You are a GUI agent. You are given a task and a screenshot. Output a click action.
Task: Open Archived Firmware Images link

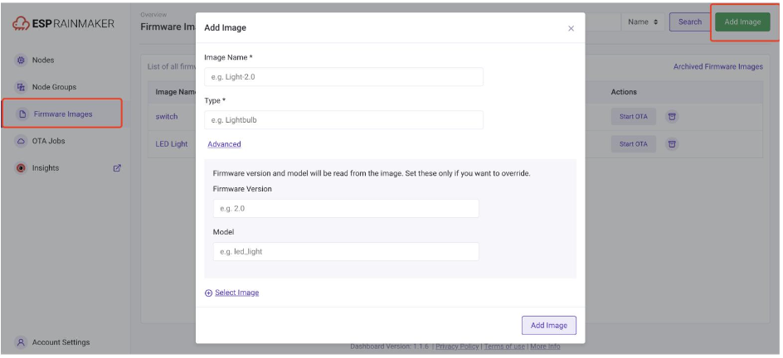tap(718, 66)
